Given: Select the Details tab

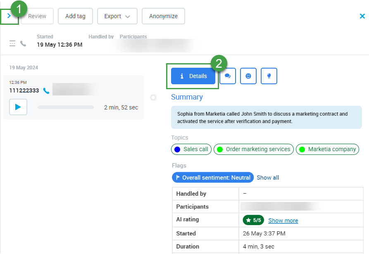Looking at the screenshot, I should tap(193, 76).
